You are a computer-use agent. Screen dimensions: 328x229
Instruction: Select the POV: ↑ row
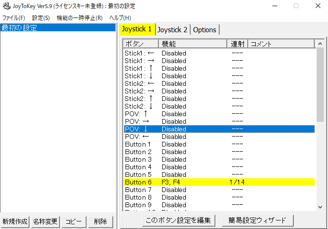click(219, 114)
